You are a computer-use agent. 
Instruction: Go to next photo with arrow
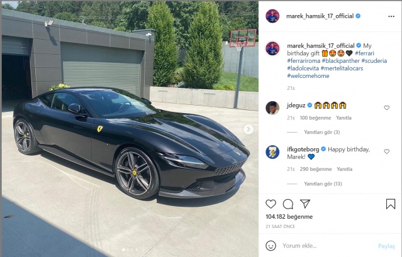[248, 129]
